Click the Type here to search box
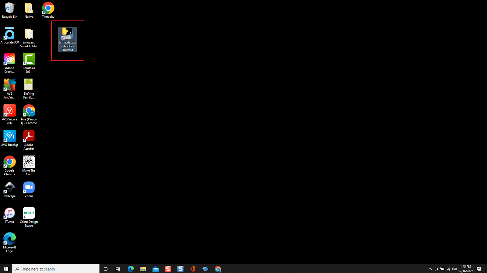This screenshot has width=487, height=273. click(56, 269)
